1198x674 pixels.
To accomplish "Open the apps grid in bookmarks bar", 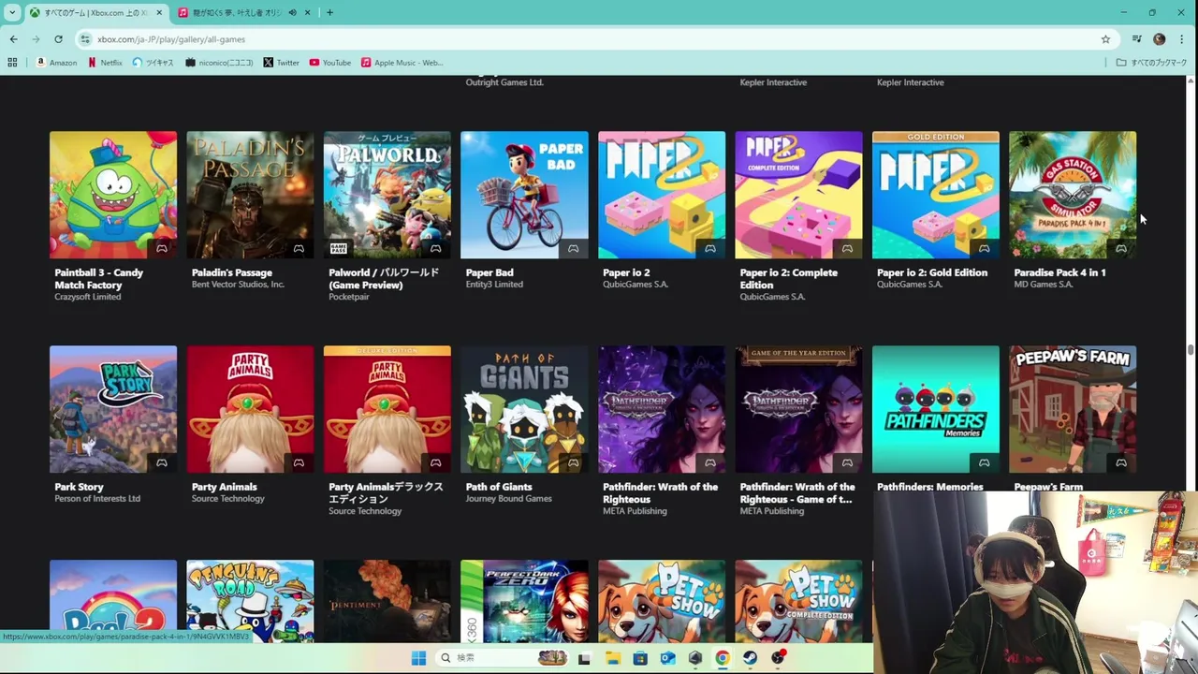I will coord(12,63).
